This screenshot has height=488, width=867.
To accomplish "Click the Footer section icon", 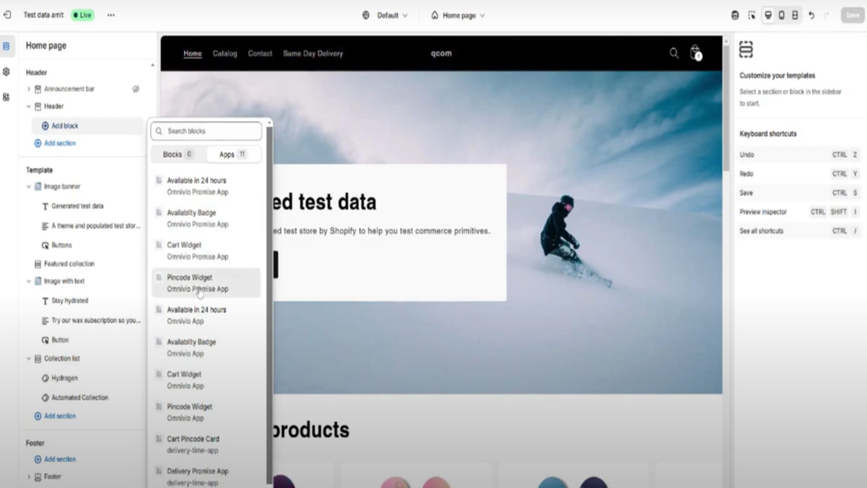I will (x=38, y=477).
